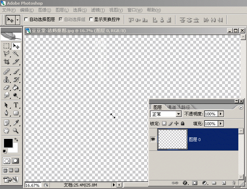Toggle lock image pixels brush icon

[170, 123]
